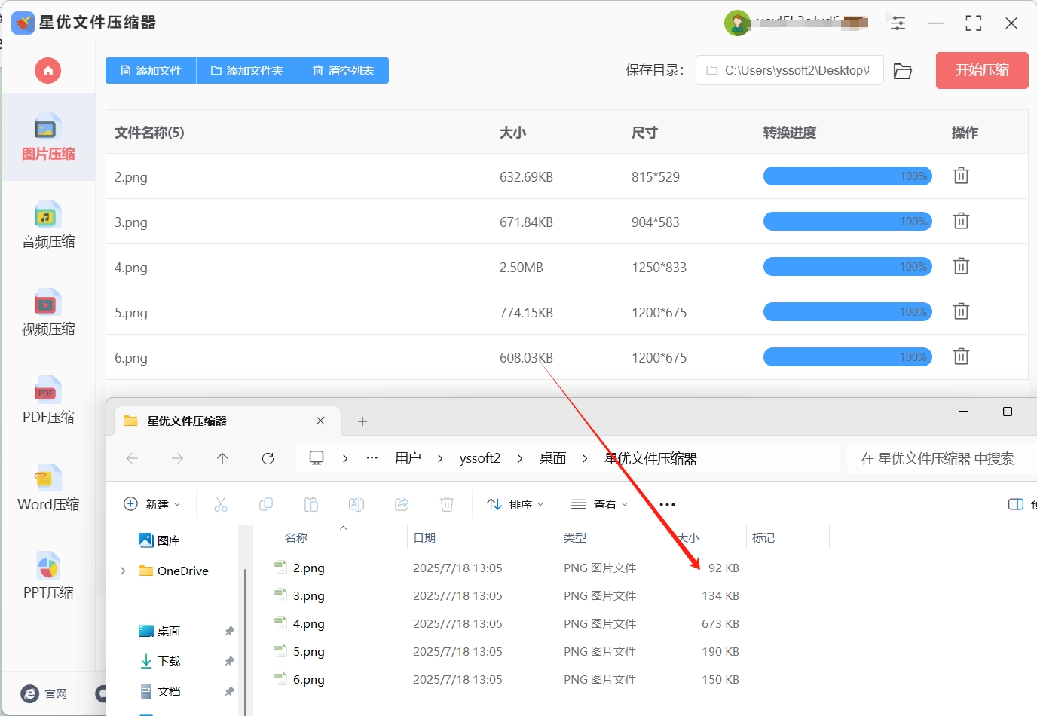Delete 2.png using its trash icon
The width and height of the screenshot is (1037, 716).
[x=961, y=176]
